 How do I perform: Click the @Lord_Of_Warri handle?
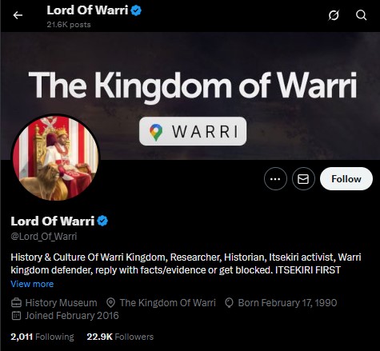click(44, 237)
